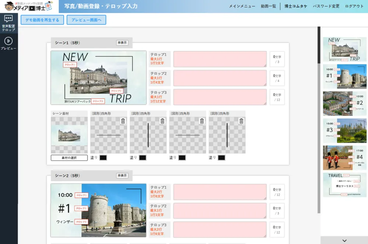
Task: Open the 音声配置テロップ sidebar icon
Action: (8, 23)
